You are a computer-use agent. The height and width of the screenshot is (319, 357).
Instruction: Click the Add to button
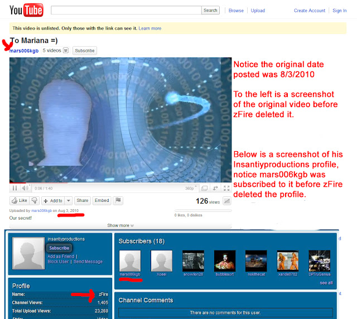53,201
